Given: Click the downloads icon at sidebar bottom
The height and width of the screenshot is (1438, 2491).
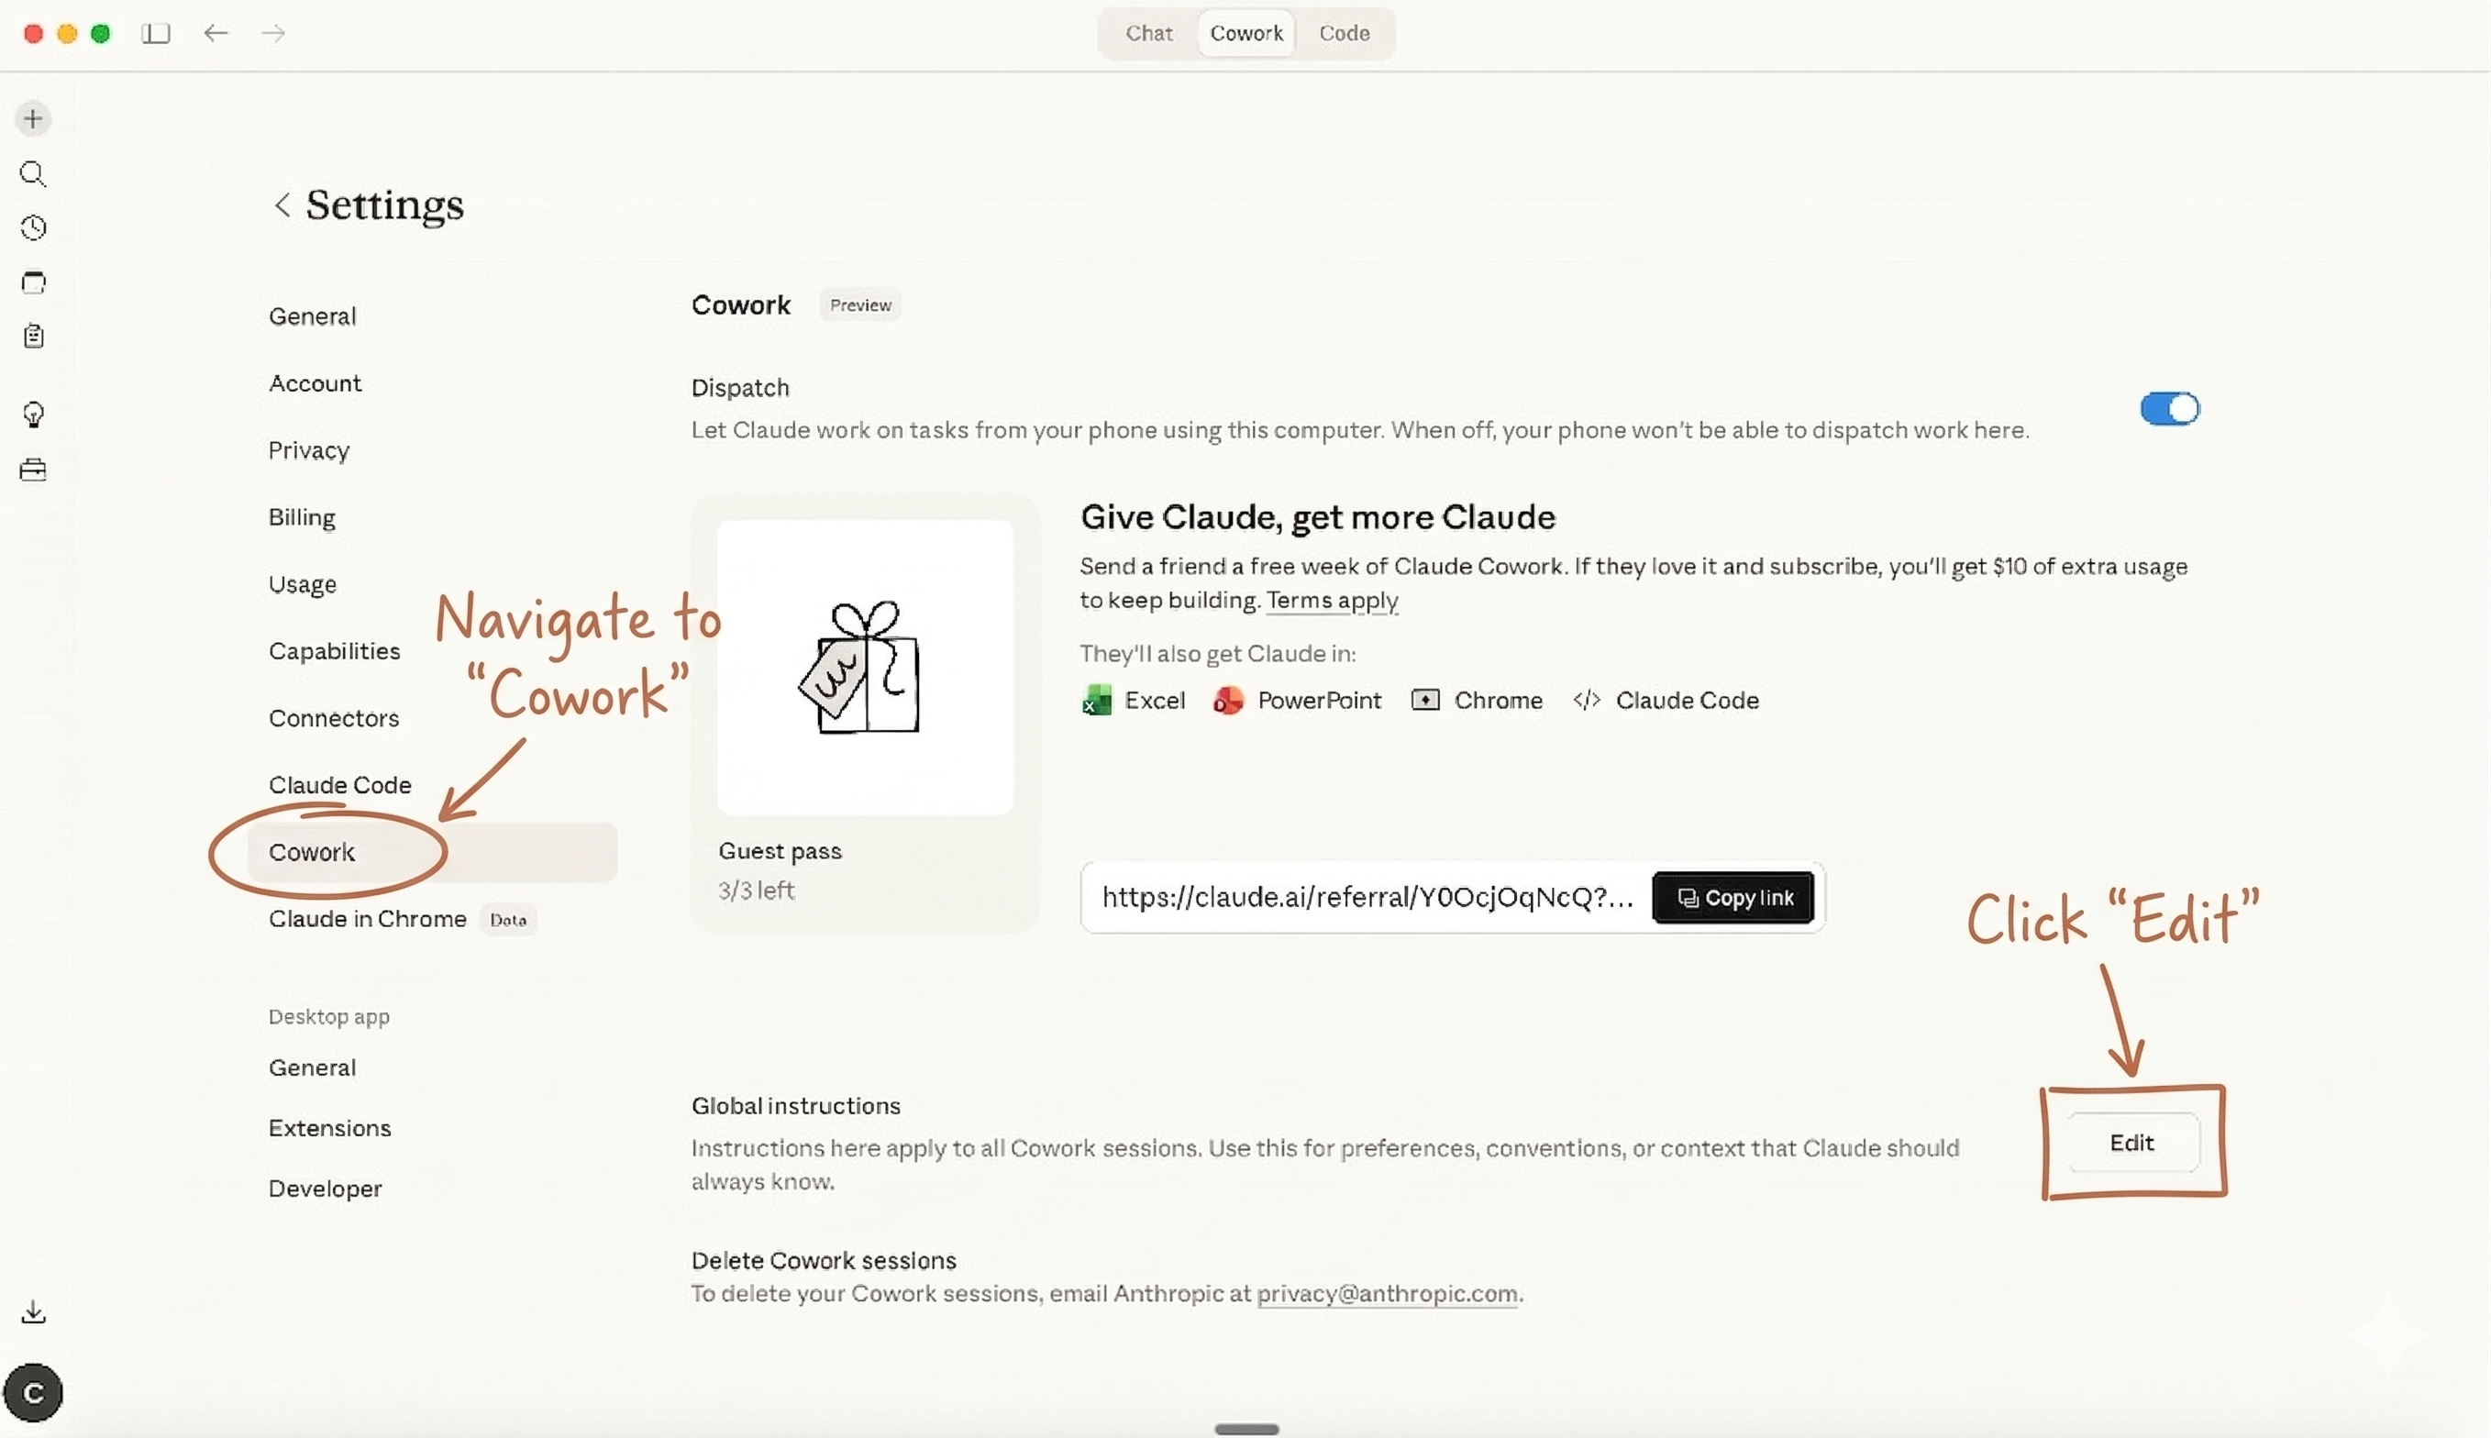Looking at the screenshot, I should click(33, 1311).
